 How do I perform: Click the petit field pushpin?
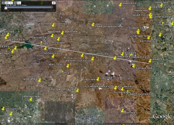tap(122, 111)
